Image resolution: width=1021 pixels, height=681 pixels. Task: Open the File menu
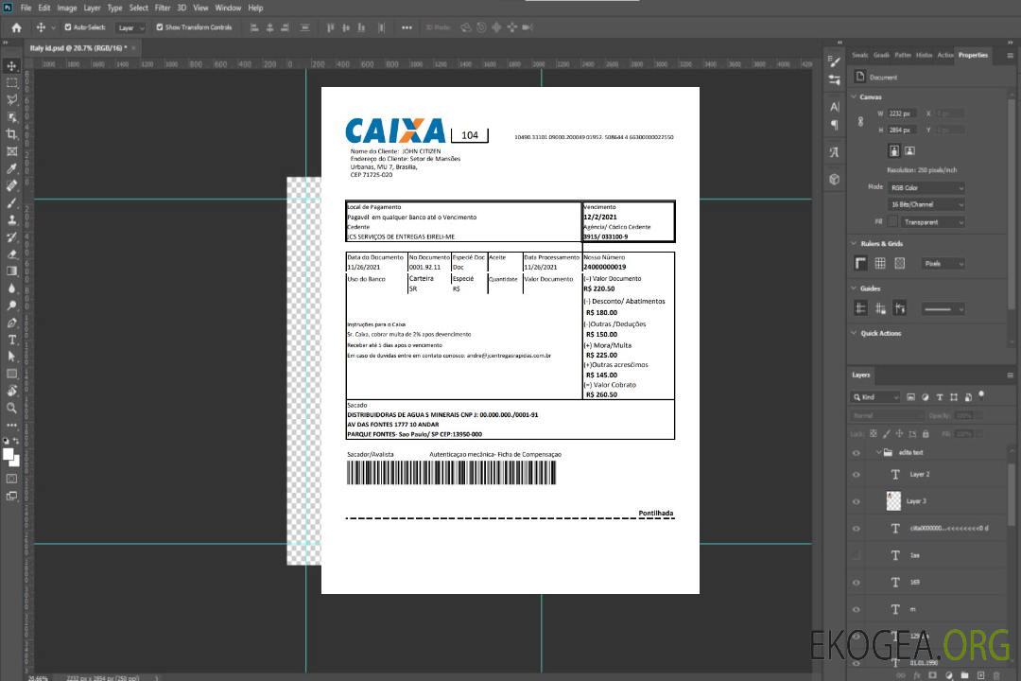click(x=26, y=8)
